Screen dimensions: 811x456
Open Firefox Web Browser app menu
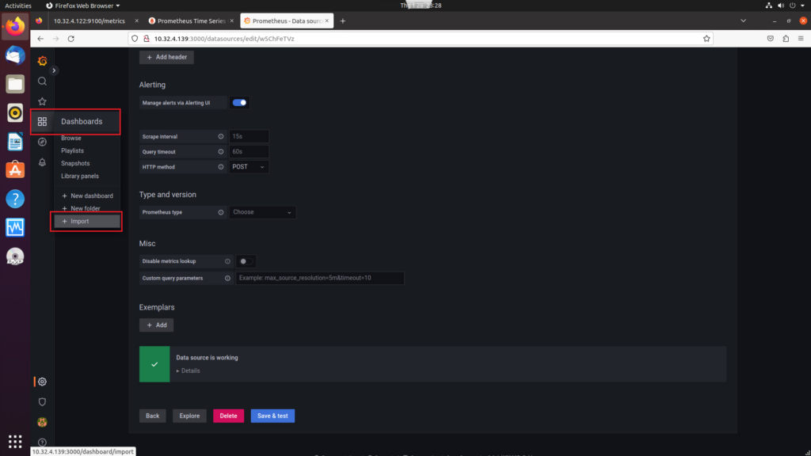pyautogui.click(x=82, y=6)
